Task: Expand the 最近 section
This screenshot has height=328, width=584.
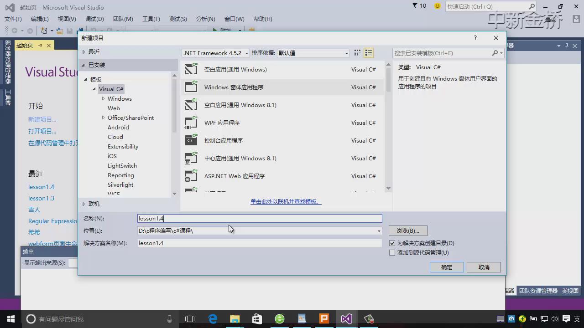Action: [83, 51]
